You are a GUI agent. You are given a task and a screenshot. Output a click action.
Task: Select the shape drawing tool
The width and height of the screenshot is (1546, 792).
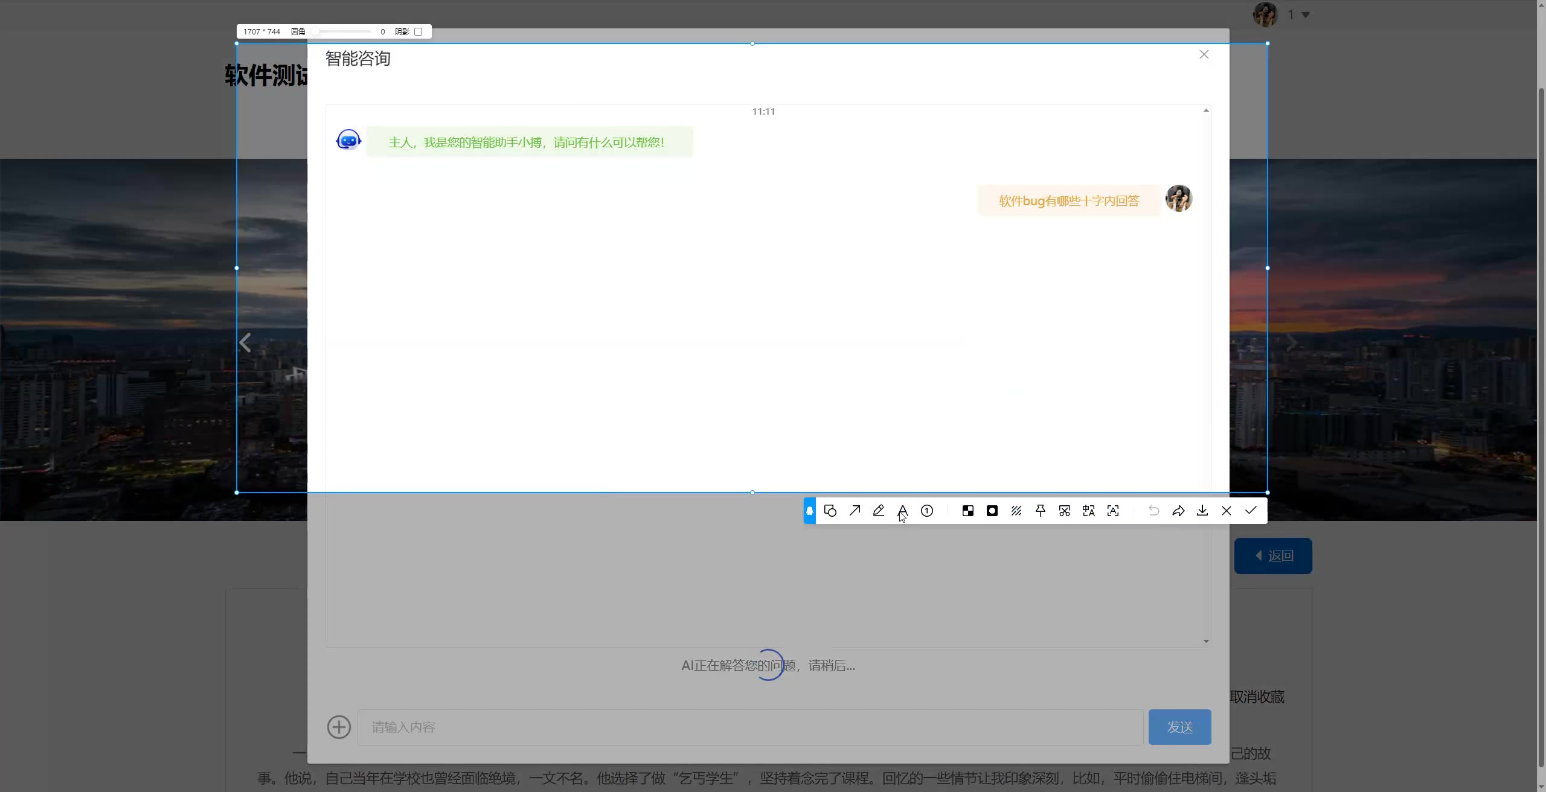[x=830, y=511]
